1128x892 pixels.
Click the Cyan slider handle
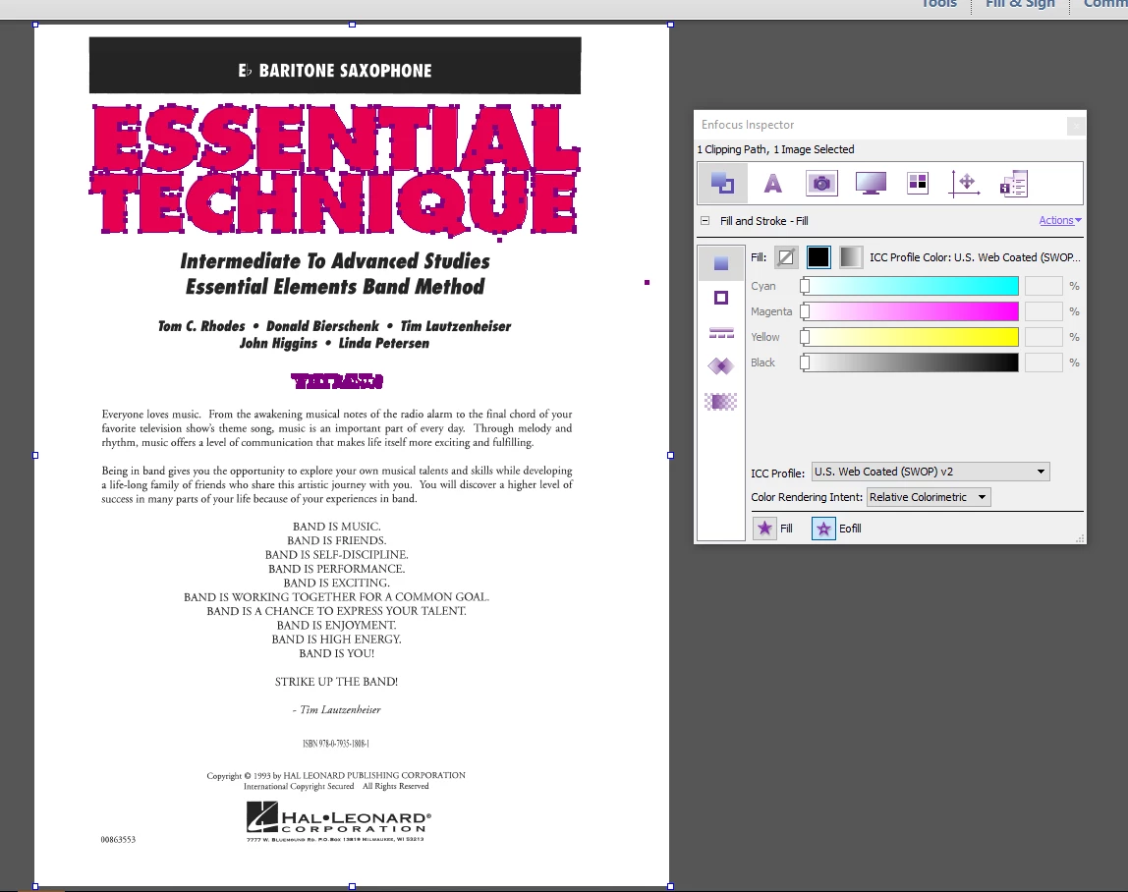[x=805, y=286]
